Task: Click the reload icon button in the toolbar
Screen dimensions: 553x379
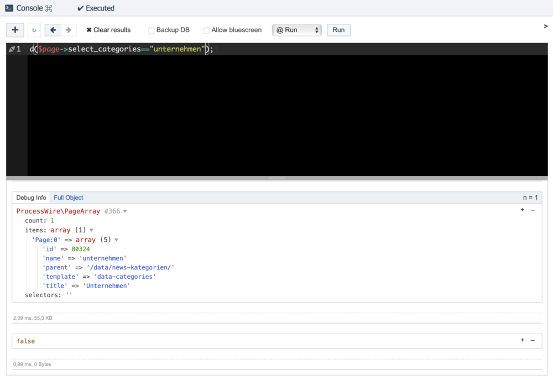Action: tap(34, 30)
